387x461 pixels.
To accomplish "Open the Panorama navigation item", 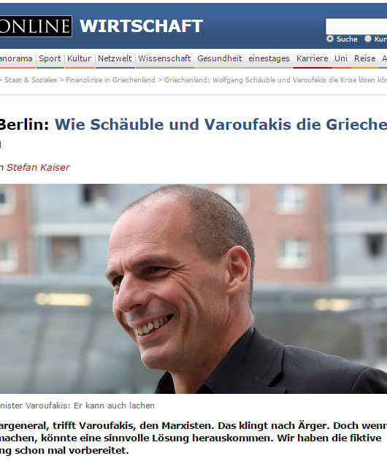I will [x=16, y=58].
